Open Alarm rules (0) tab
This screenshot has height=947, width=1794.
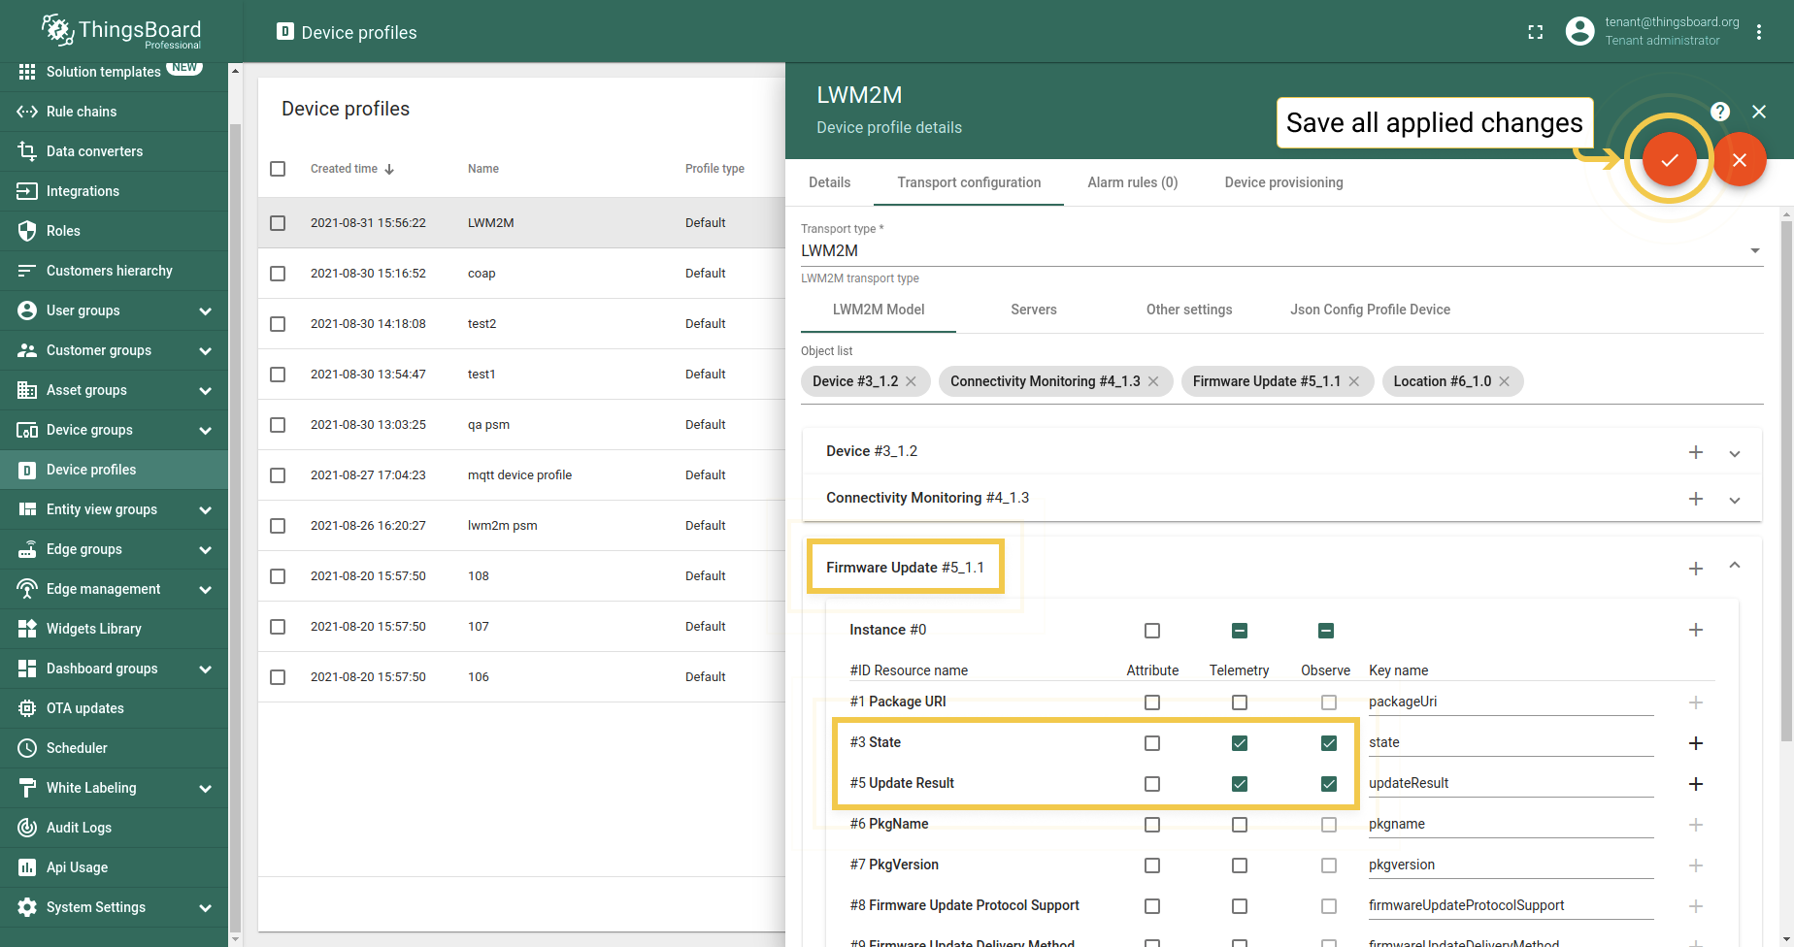pyautogui.click(x=1132, y=182)
